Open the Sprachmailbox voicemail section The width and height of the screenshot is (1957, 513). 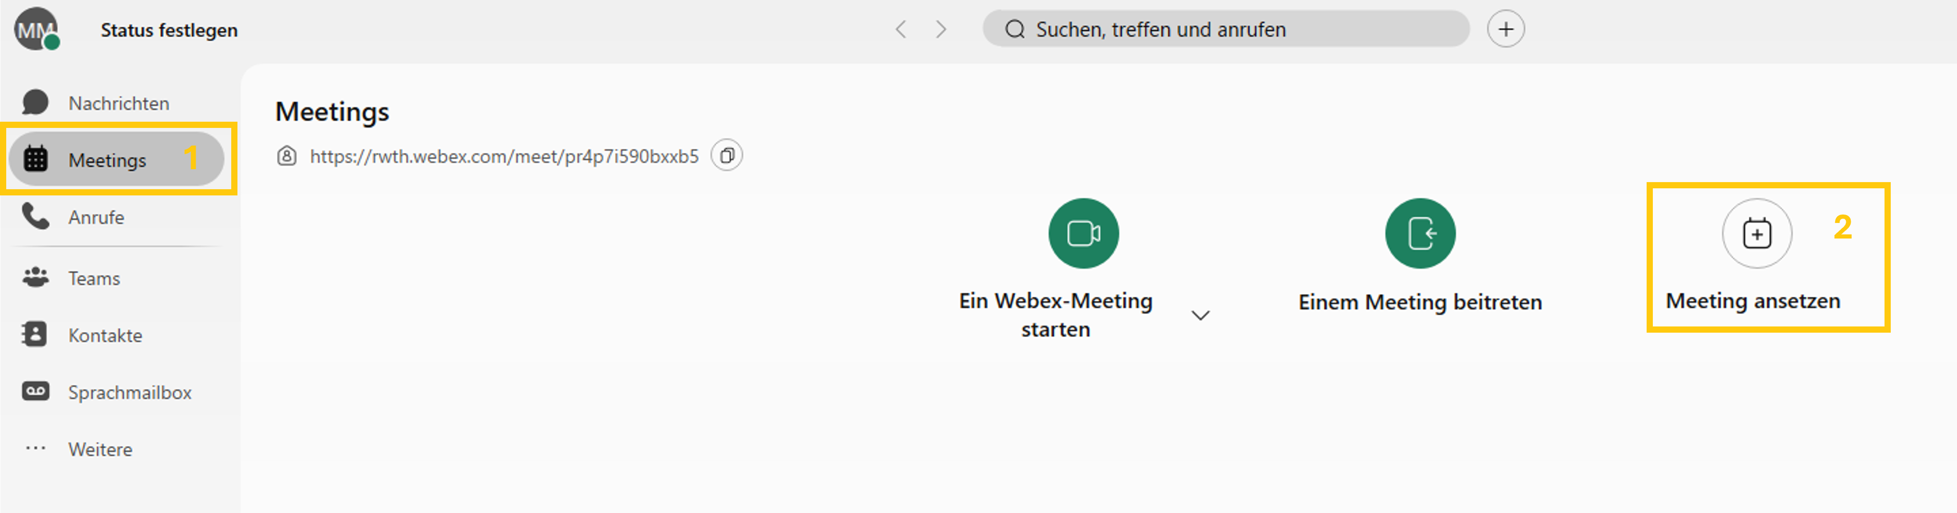[x=129, y=392]
